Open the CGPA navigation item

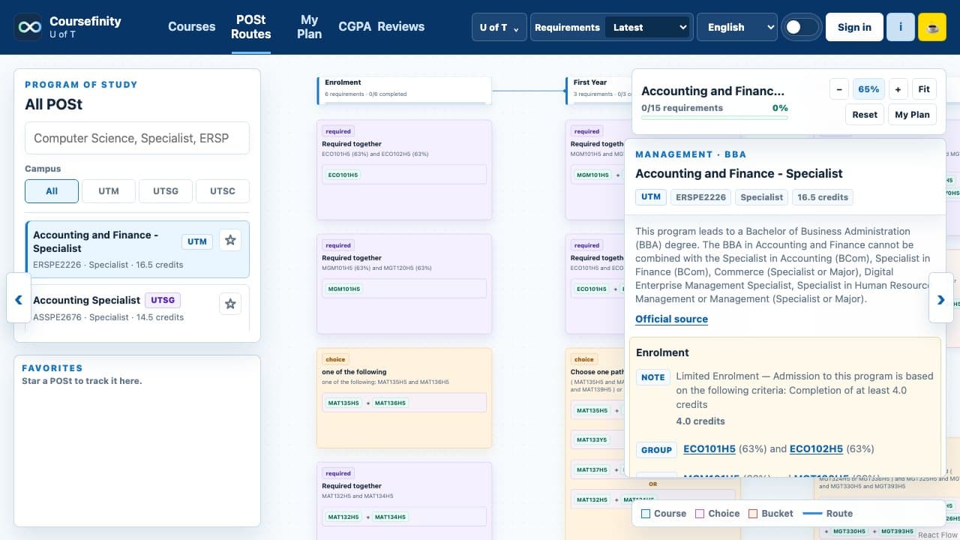(355, 26)
